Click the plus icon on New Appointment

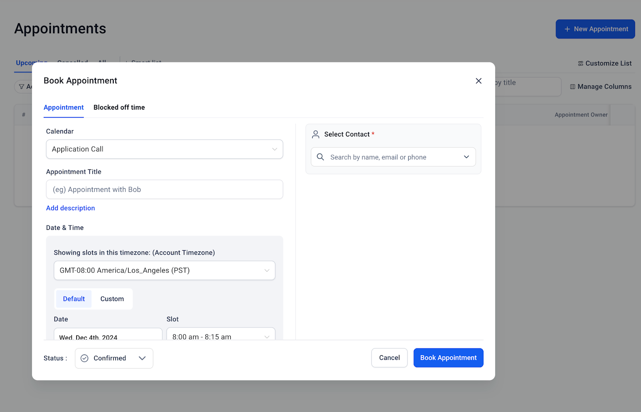coord(567,29)
